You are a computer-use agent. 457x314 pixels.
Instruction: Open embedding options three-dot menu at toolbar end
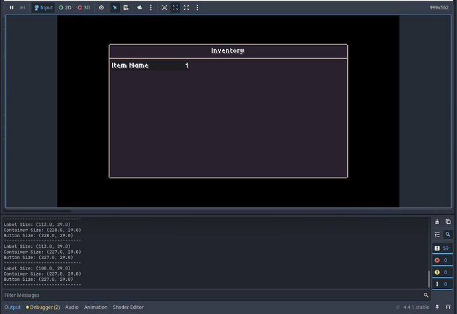pyautogui.click(x=197, y=7)
